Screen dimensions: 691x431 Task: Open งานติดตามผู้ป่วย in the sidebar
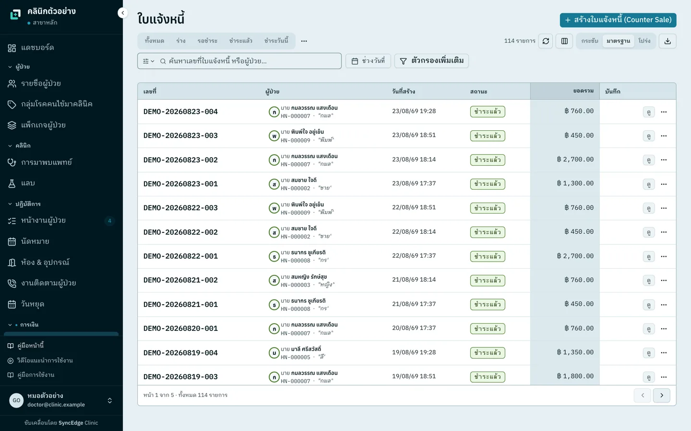61,284
